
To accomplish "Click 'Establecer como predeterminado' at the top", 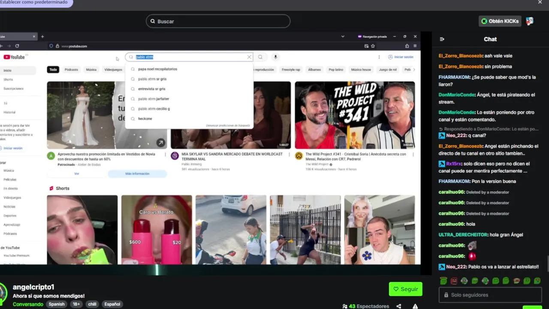I will click(34, 2).
